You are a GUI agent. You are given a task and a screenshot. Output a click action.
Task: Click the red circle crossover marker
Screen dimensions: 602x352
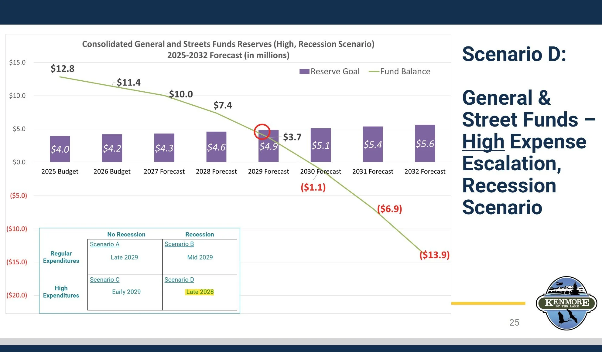[x=262, y=132]
